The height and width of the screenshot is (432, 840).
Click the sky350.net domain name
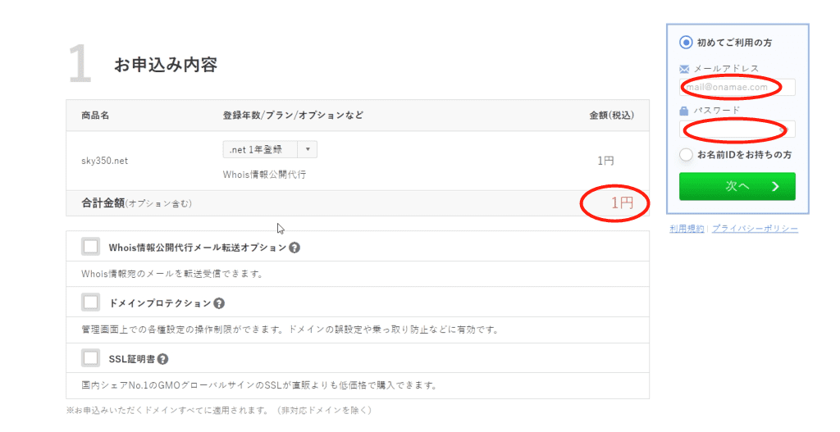pos(104,161)
